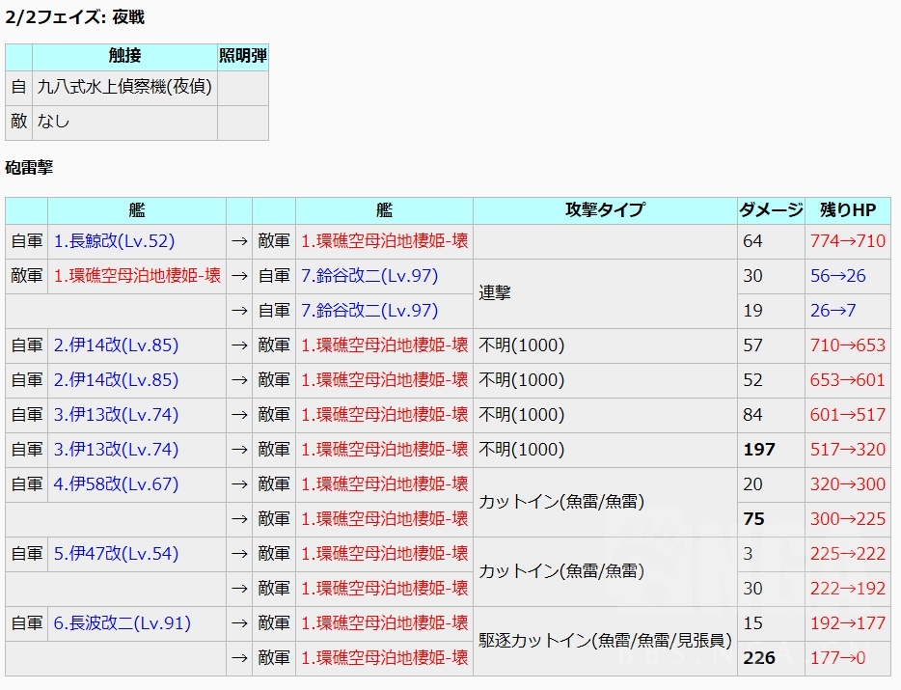Click the 触接 table header
Screen dimensions: 901x690
tap(124, 56)
